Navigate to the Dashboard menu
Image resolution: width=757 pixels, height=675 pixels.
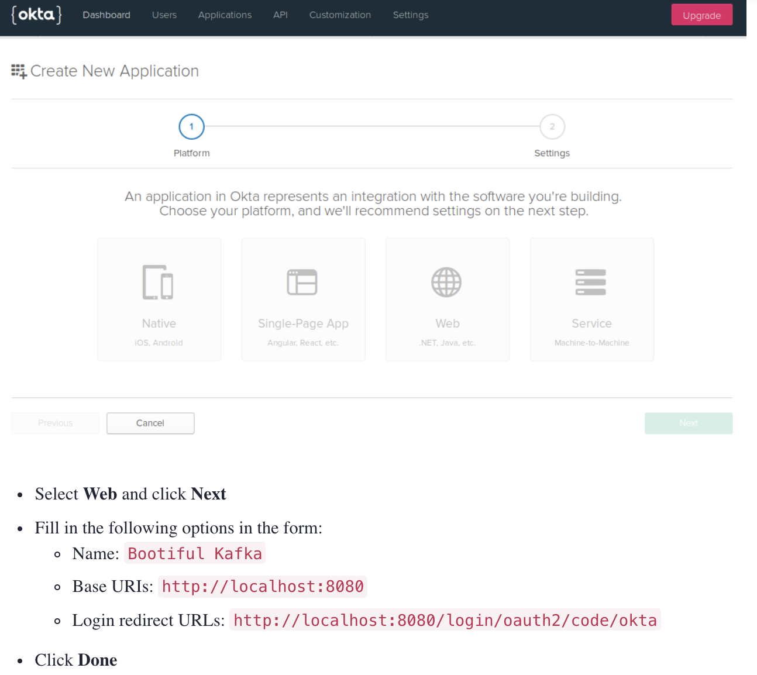pyautogui.click(x=106, y=15)
